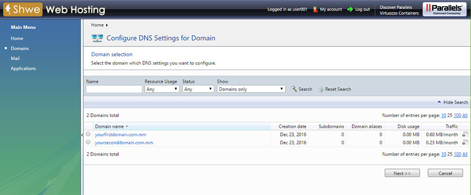
Task: Click the Name search input field
Action: click(x=114, y=89)
